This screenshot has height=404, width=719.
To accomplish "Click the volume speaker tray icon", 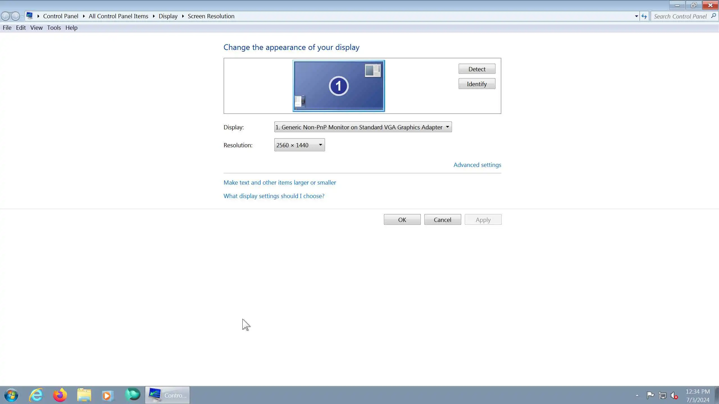I will (x=674, y=395).
